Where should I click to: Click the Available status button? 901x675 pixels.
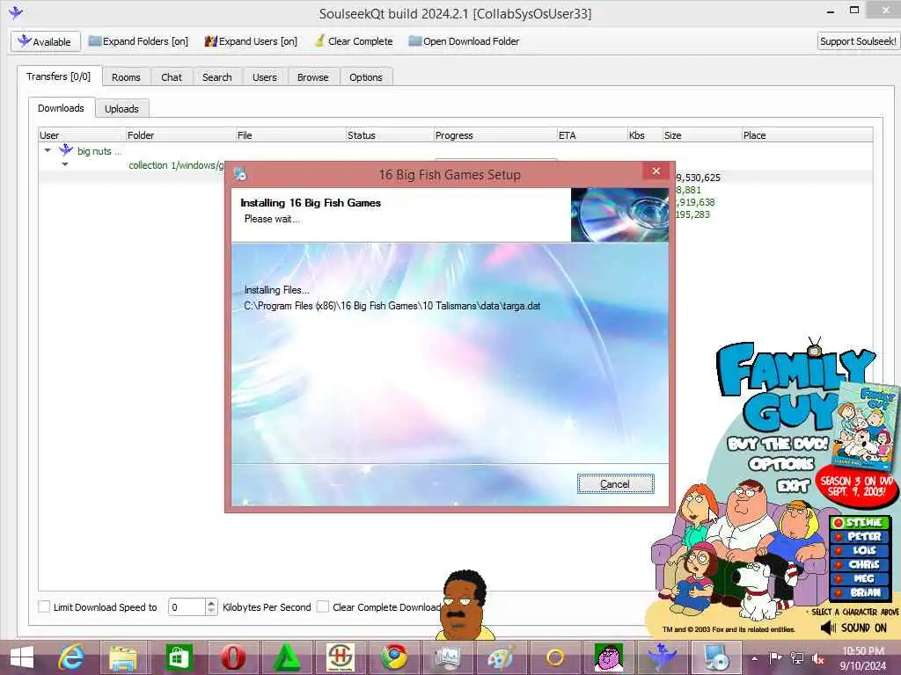point(45,41)
